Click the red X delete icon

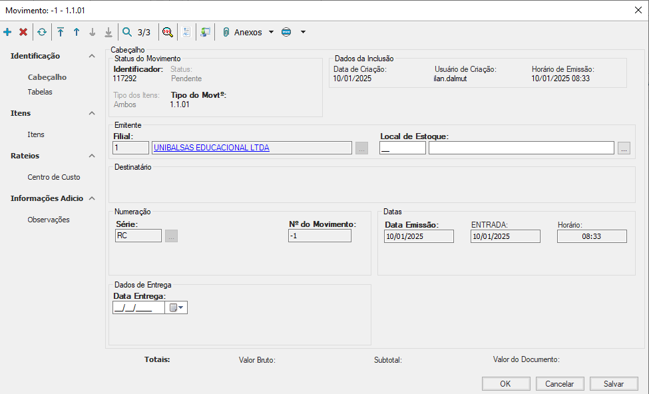pos(23,32)
